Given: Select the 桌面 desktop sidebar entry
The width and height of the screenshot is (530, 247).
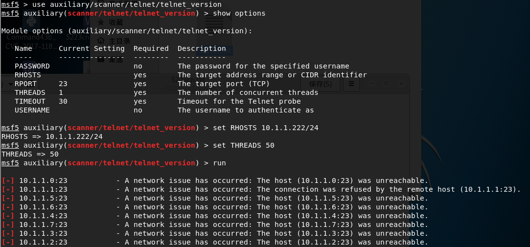Looking at the screenshot, I should click(116, 60).
